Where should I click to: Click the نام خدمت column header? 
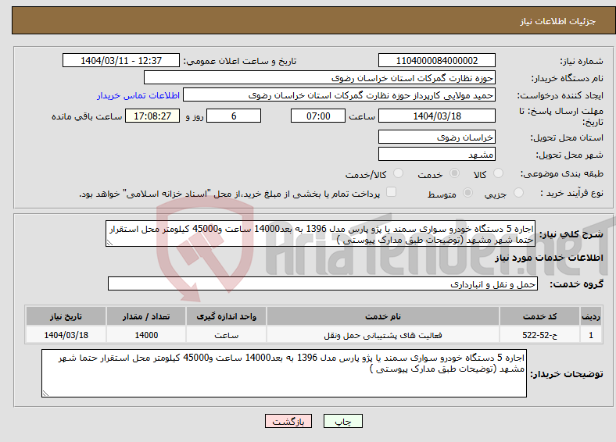pos(382,316)
